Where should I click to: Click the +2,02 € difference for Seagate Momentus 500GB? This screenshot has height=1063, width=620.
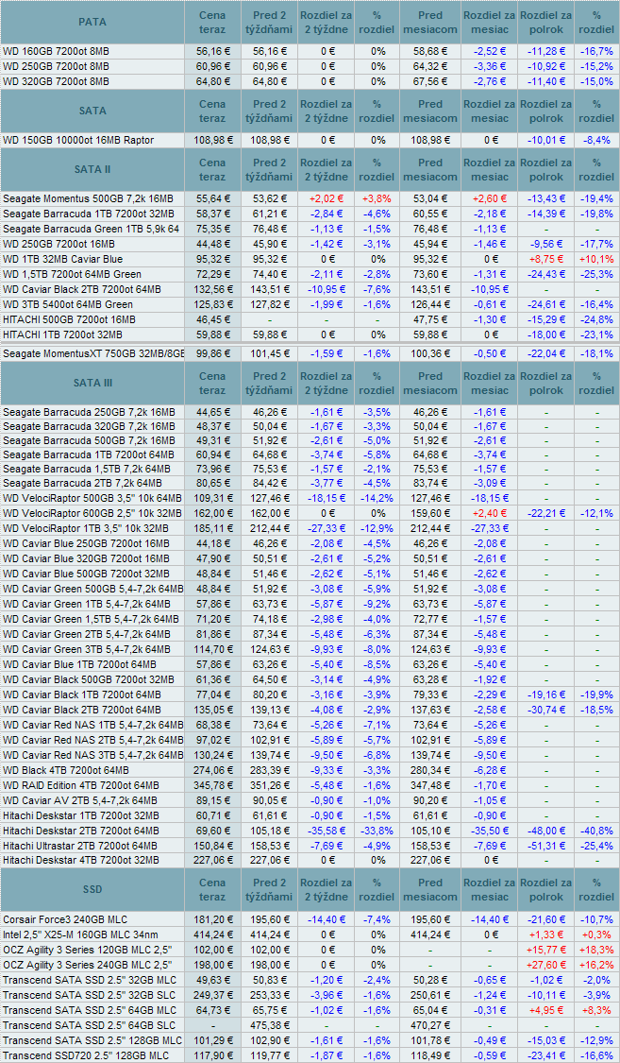[x=327, y=198]
